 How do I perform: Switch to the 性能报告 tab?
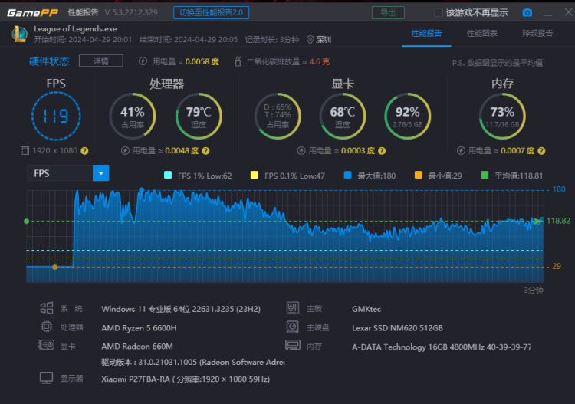pyautogui.click(x=426, y=34)
